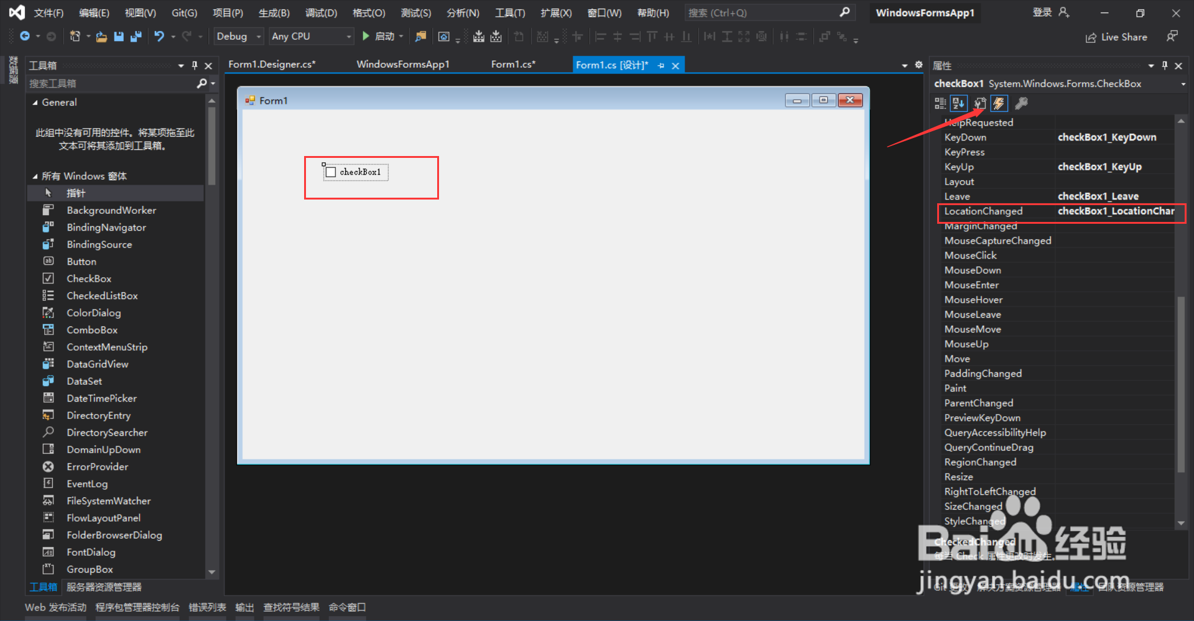The height and width of the screenshot is (621, 1194).
Task: Click the Find in Files folder-search icon
Action: coord(421,37)
